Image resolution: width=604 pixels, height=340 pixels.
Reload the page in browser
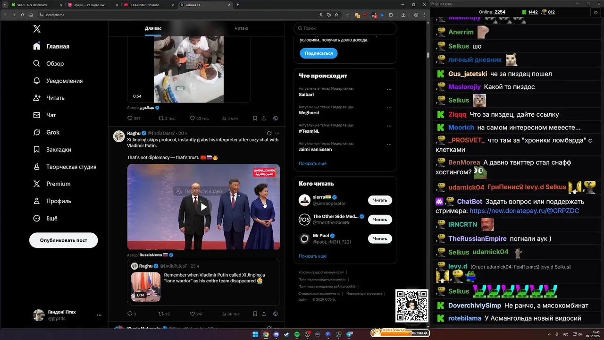(23, 15)
